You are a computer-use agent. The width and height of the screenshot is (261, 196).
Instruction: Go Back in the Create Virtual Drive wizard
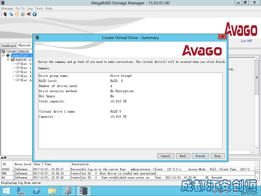183,156
